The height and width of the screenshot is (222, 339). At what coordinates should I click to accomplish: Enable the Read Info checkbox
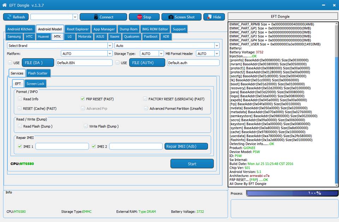20,99
